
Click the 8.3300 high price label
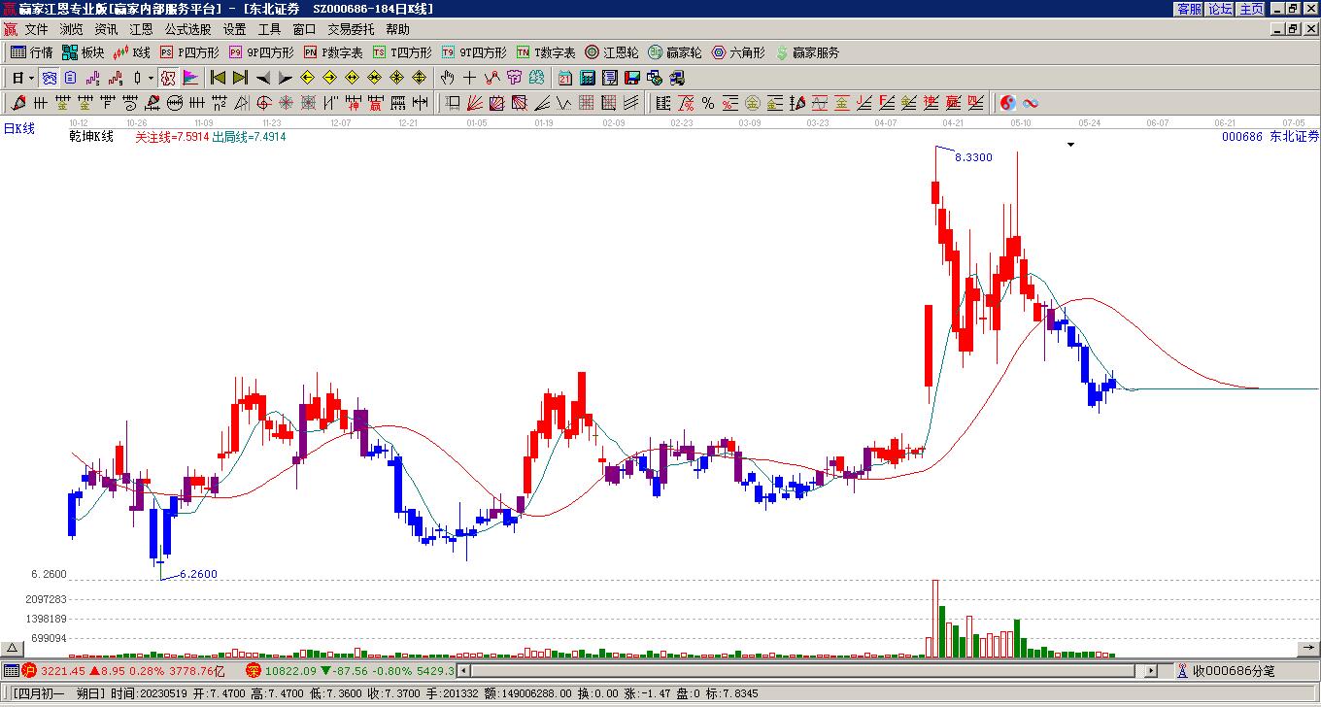973,157
